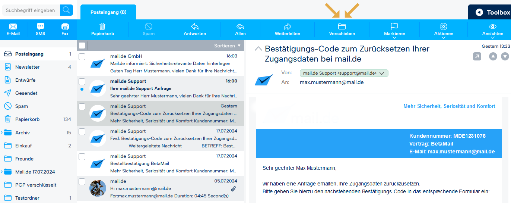The height and width of the screenshot is (203, 511).
Task: Open the Newsletter folder
Action: click(38, 67)
